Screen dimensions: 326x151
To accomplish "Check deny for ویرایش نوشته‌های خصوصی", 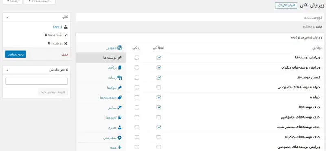I will [x=137, y=147].
